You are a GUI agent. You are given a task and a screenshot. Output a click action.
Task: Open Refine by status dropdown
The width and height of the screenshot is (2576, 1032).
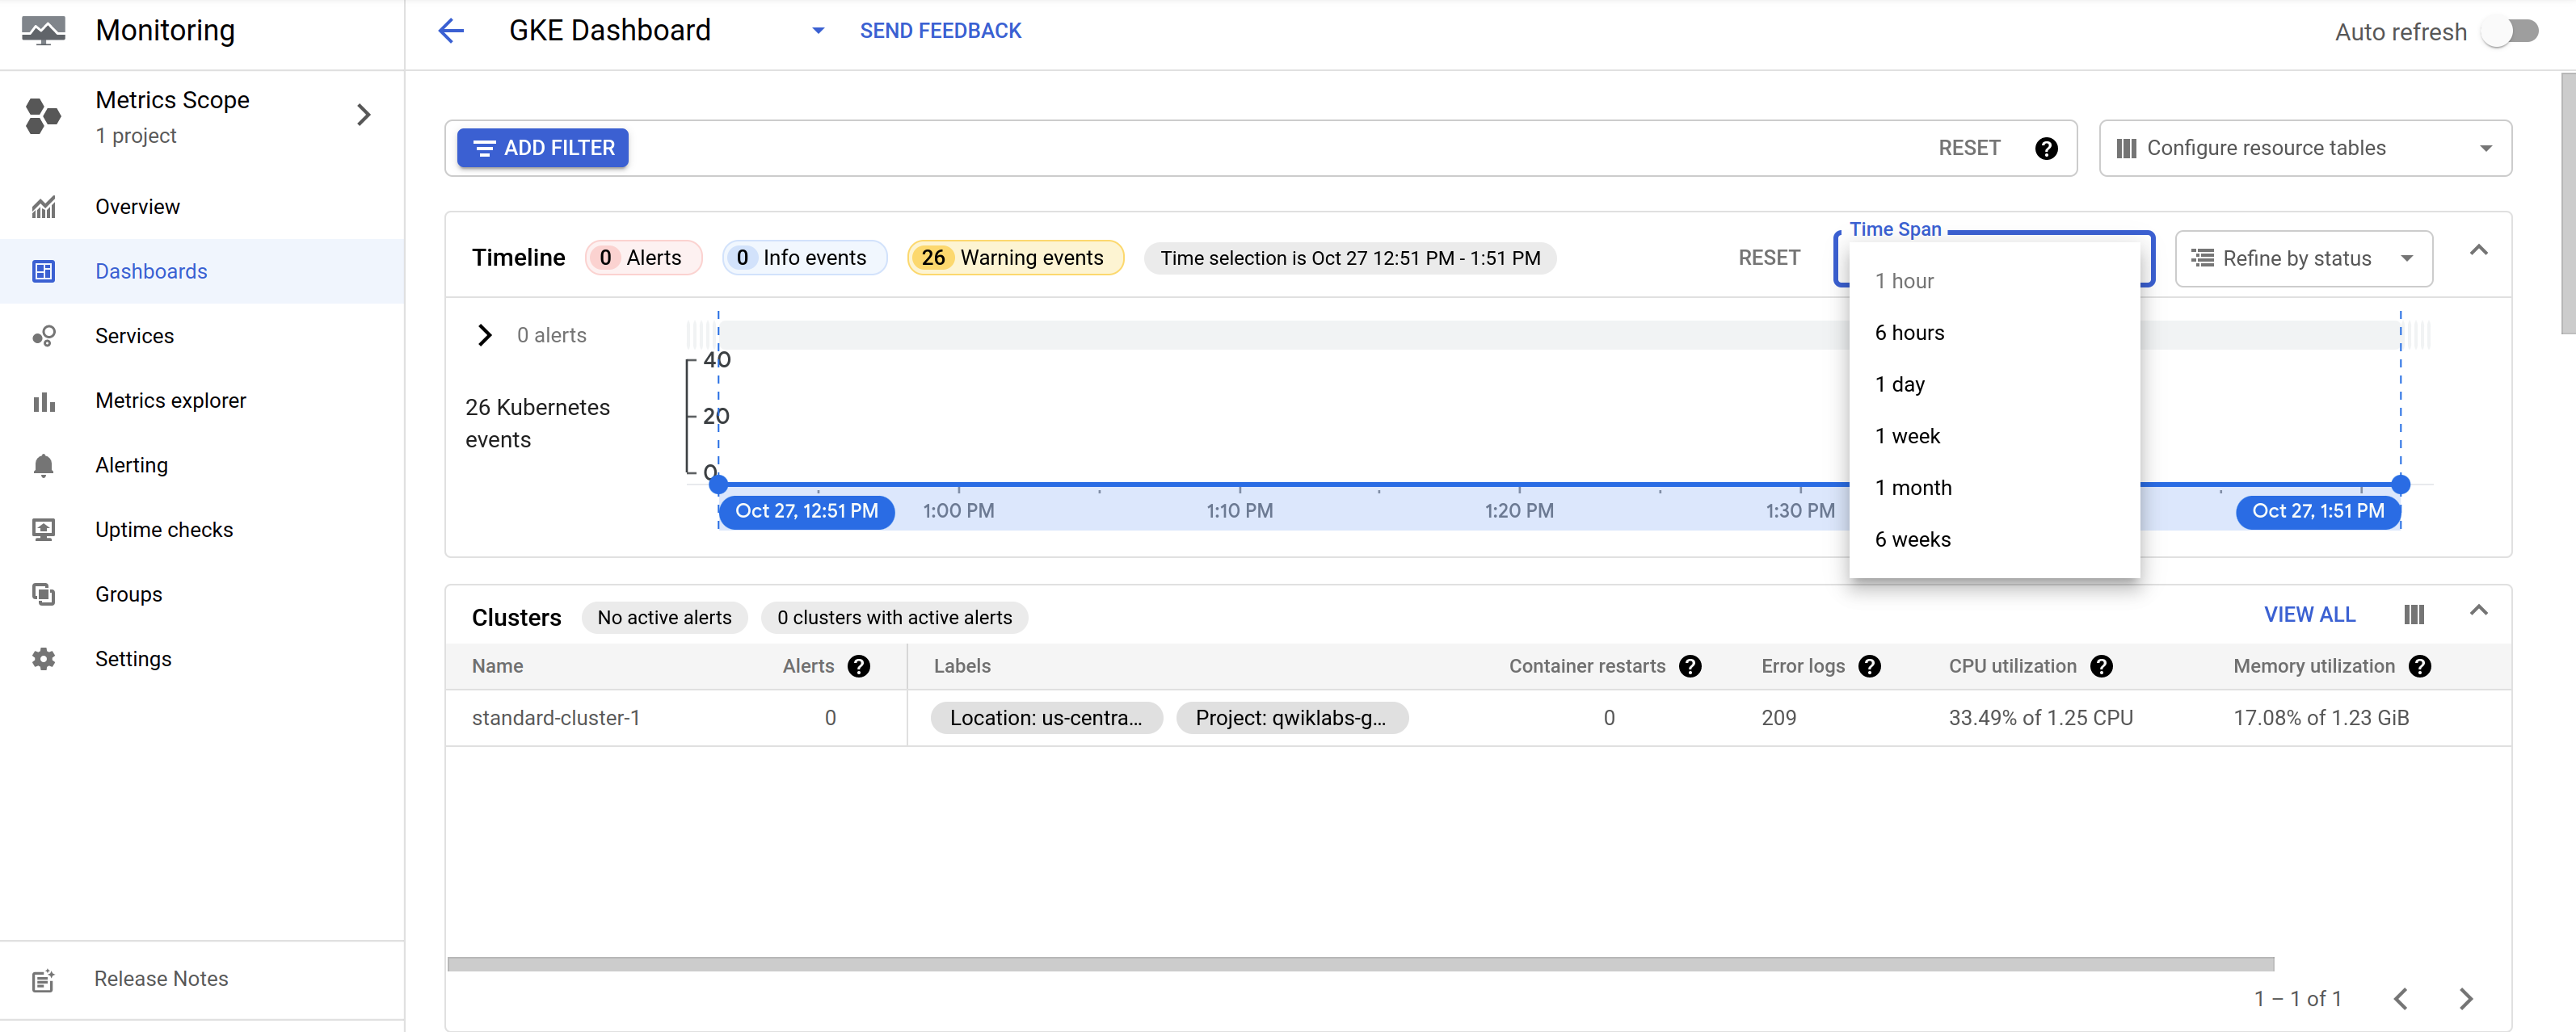pos(2303,258)
